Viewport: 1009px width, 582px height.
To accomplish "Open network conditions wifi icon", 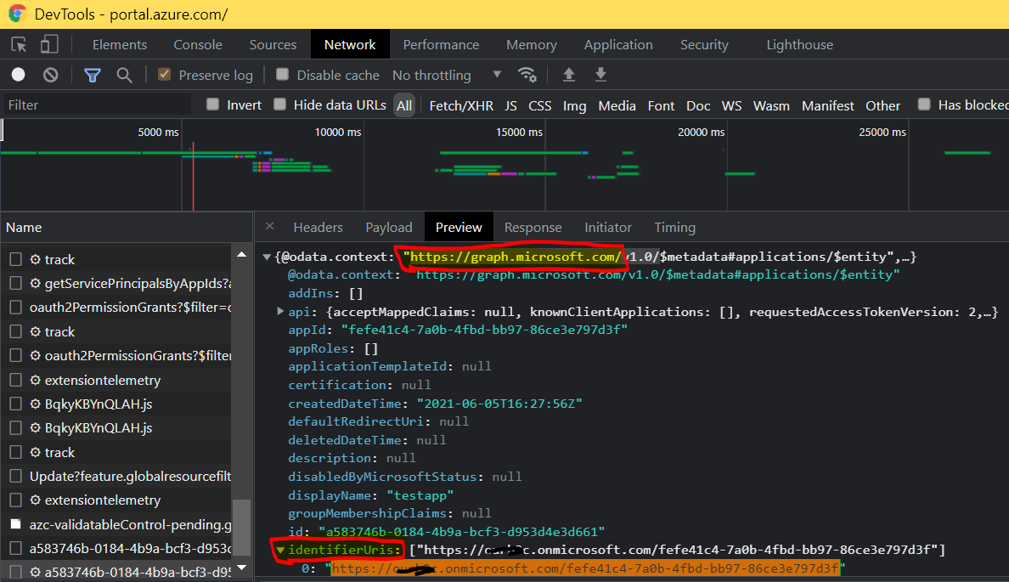I will click(527, 75).
